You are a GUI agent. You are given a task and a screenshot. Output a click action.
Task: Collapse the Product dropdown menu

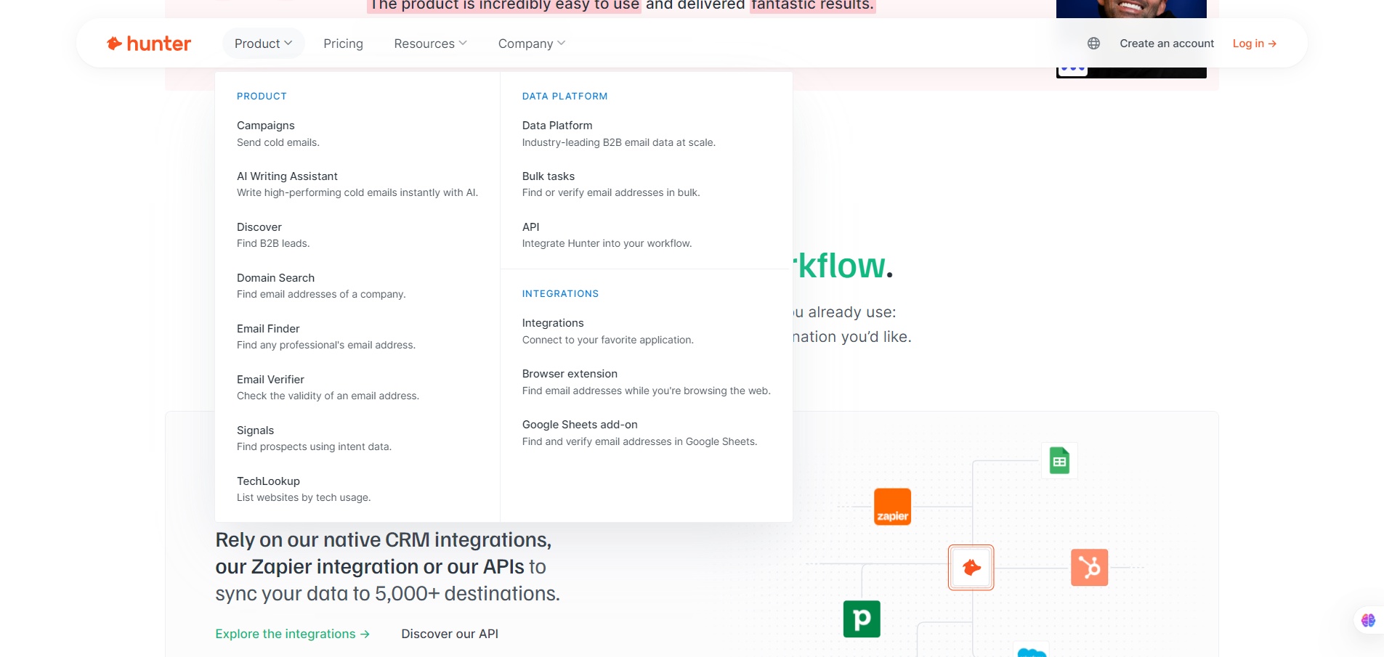click(263, 44)
